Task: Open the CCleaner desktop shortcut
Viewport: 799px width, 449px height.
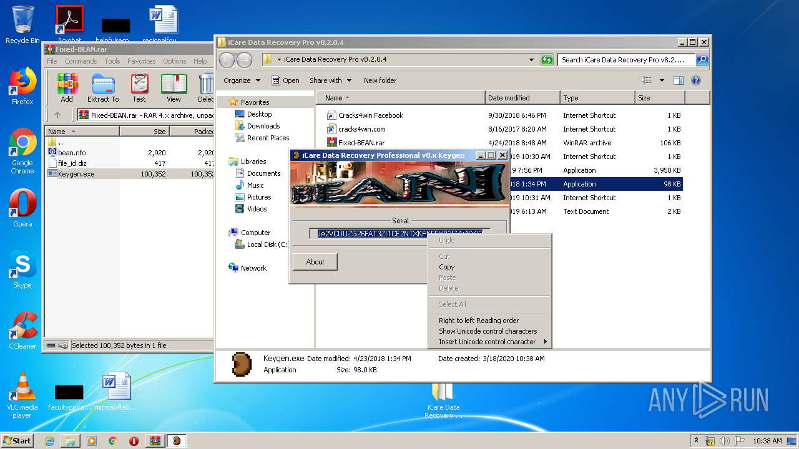Action: click(x=22, y=331)
